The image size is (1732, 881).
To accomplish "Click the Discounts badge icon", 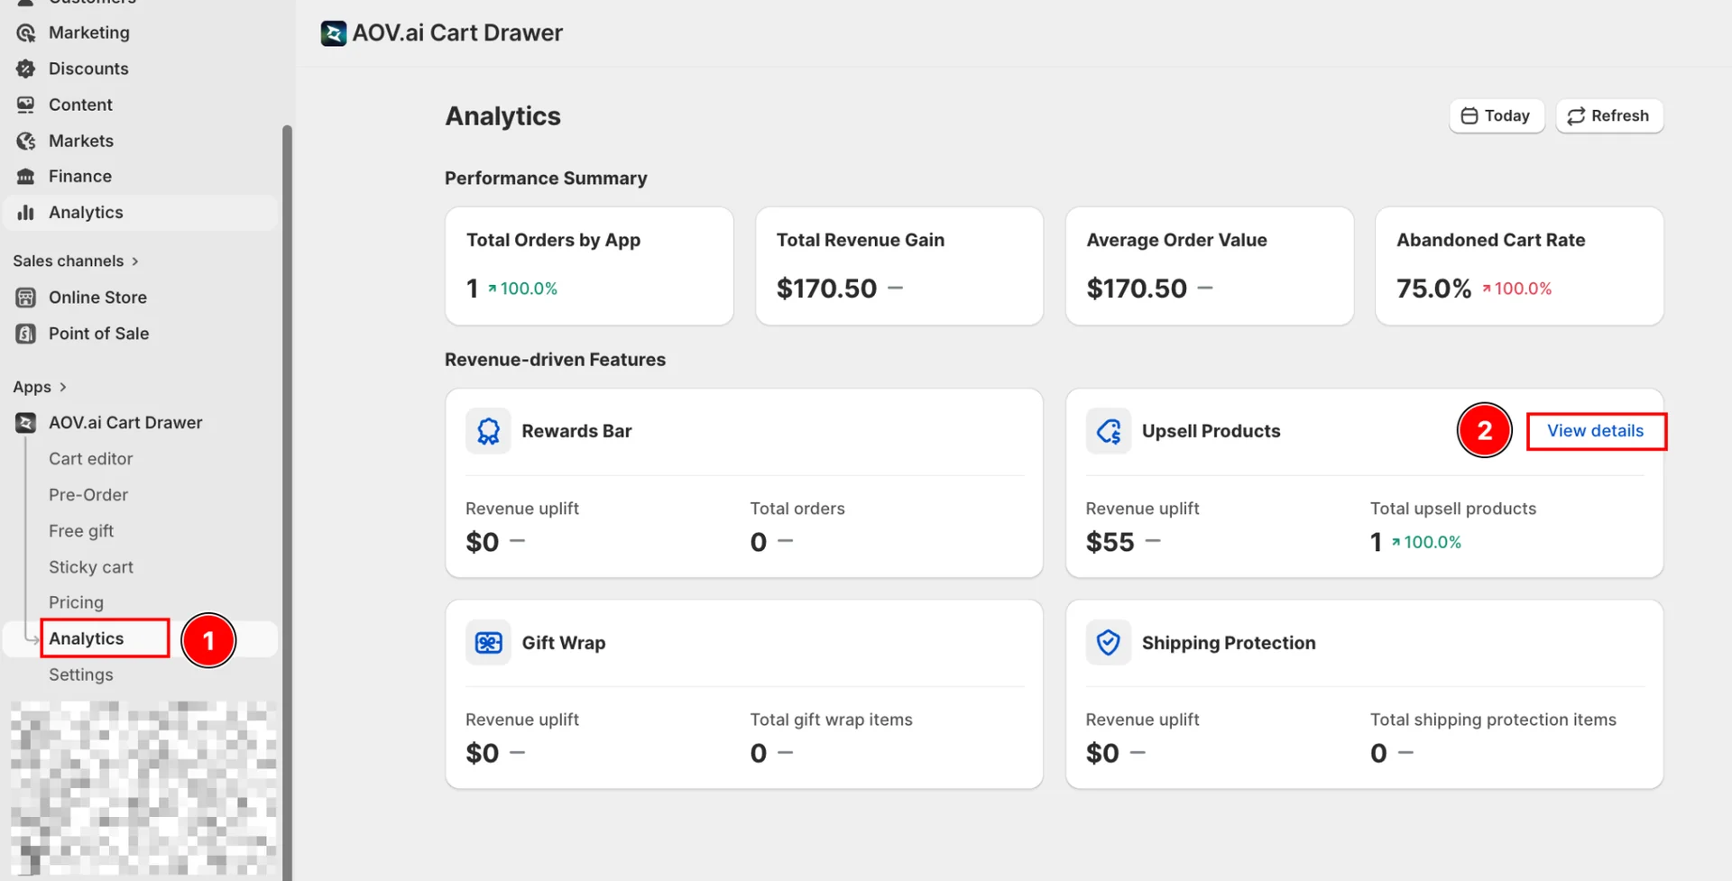I will [26, 69].
